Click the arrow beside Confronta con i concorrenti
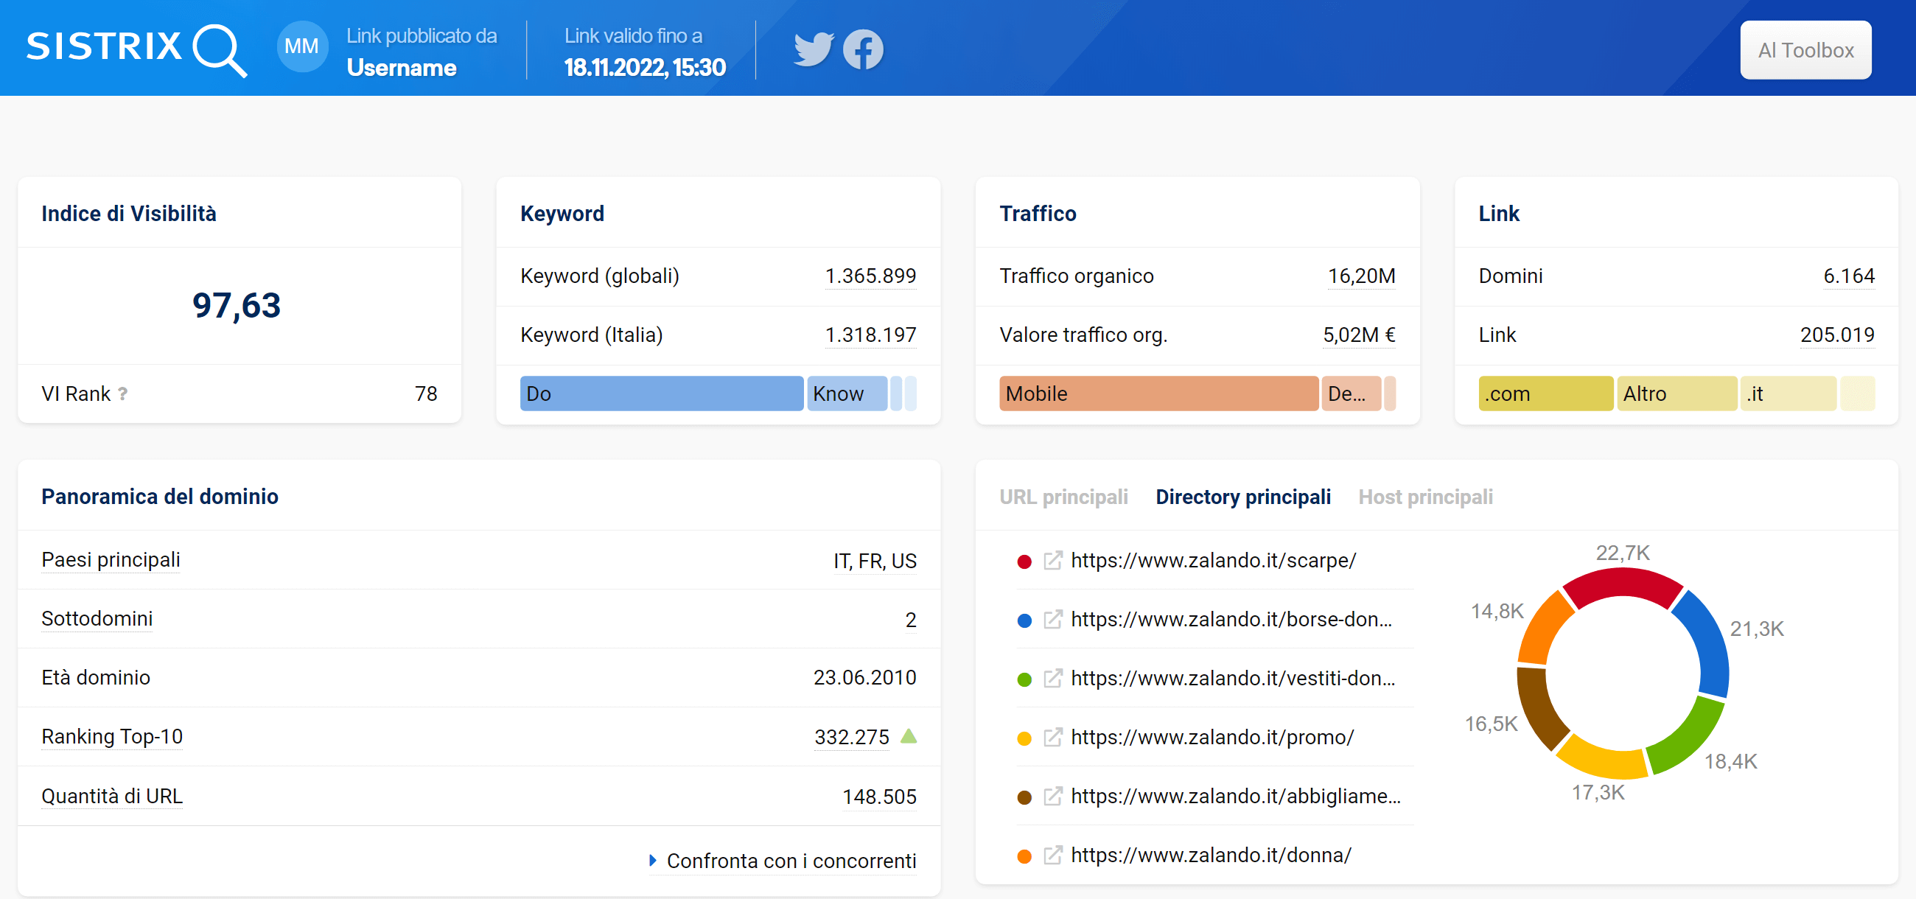1916x899 pixels. click(x=652, y=861)
